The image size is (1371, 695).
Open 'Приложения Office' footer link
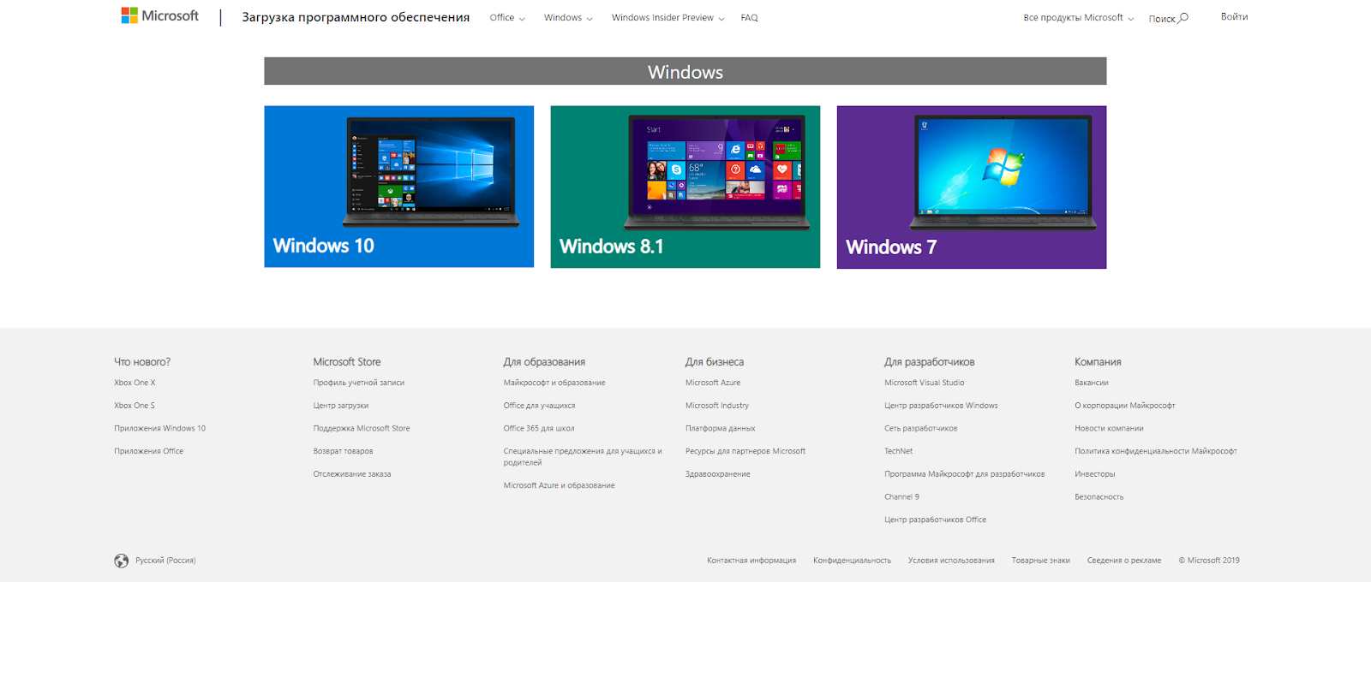149,451
